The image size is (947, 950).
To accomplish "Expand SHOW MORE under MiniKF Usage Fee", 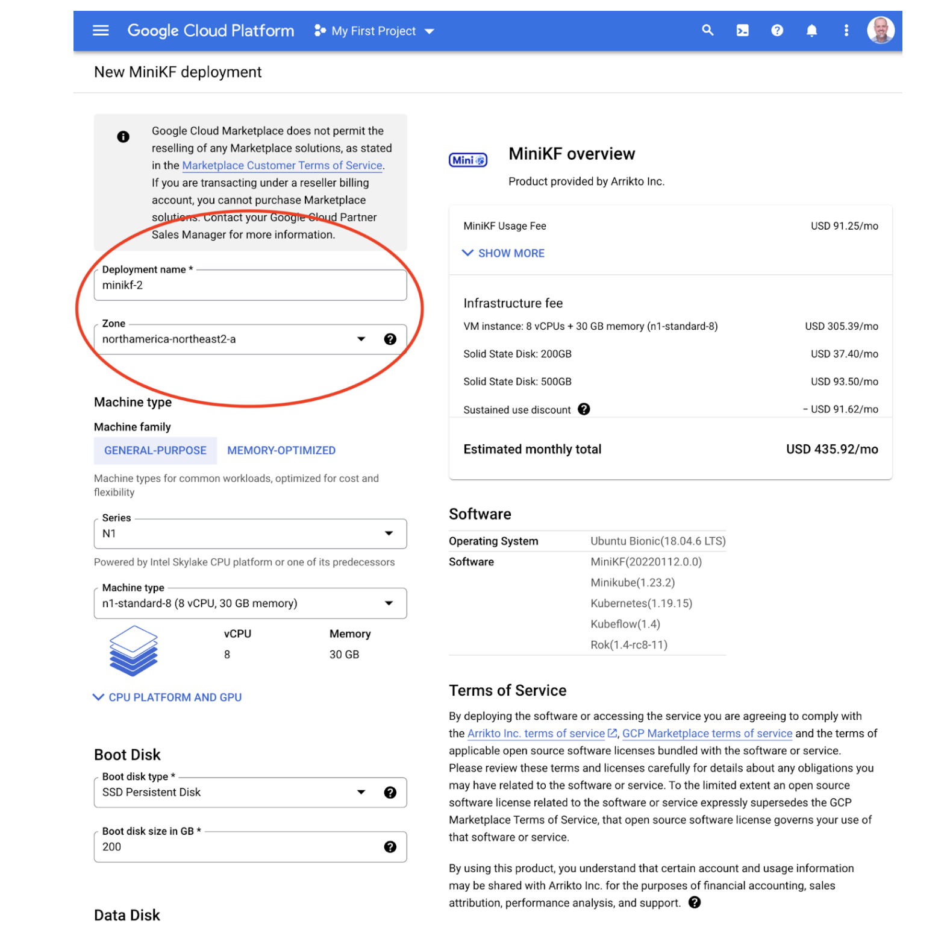I will pos(503,253).
